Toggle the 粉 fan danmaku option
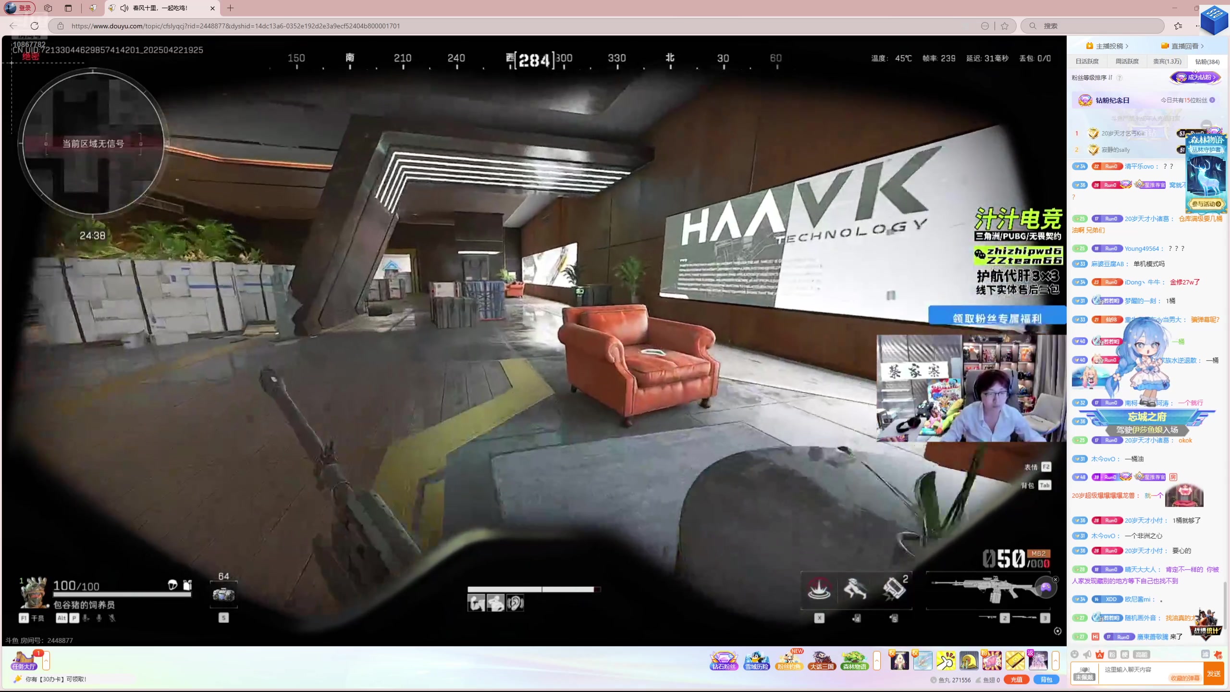 point(1112,655)
